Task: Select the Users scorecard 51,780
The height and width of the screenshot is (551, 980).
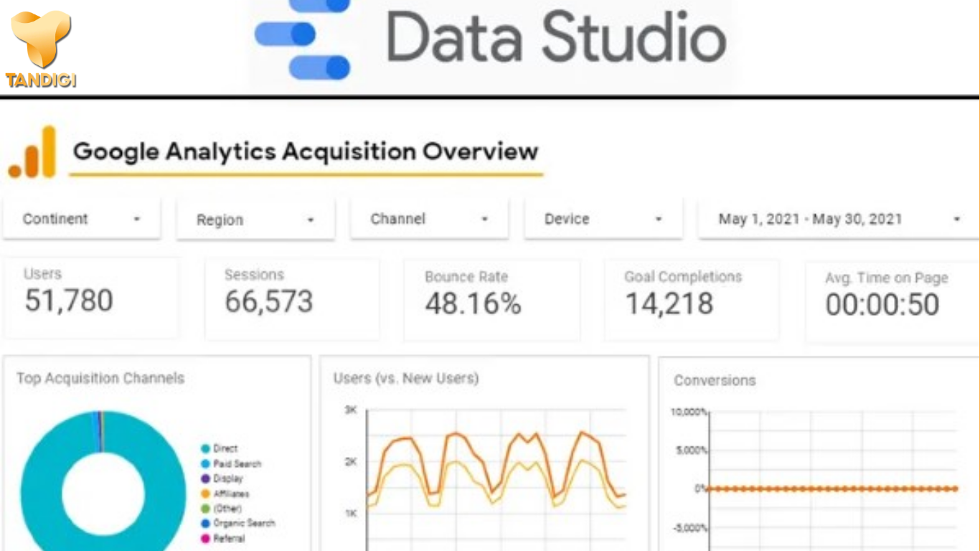Action: 90,297
